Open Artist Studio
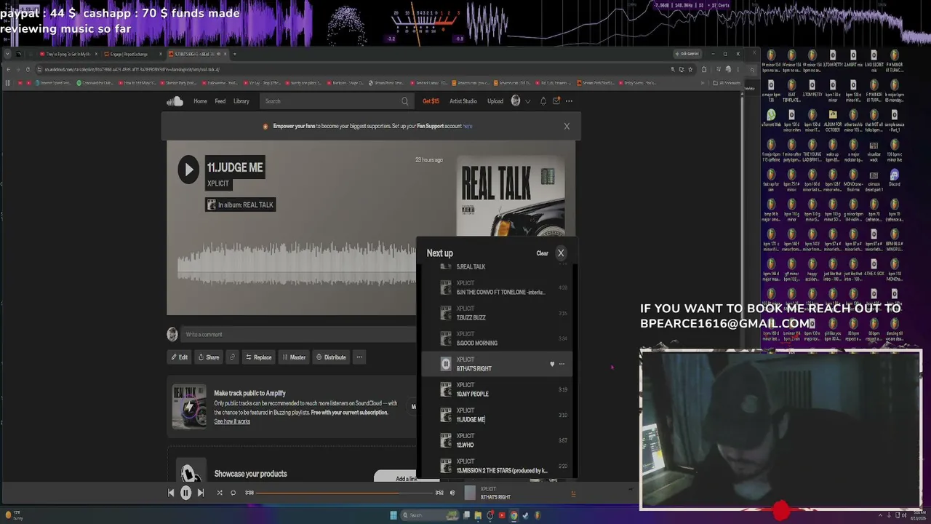This screenshot has height=524, width=931. point(463,101)
